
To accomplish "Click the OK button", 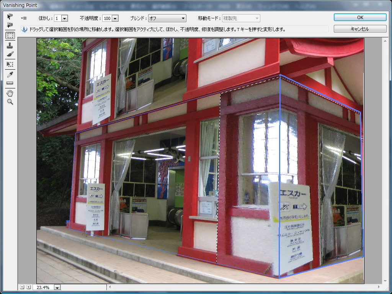I will coord(360,17).
